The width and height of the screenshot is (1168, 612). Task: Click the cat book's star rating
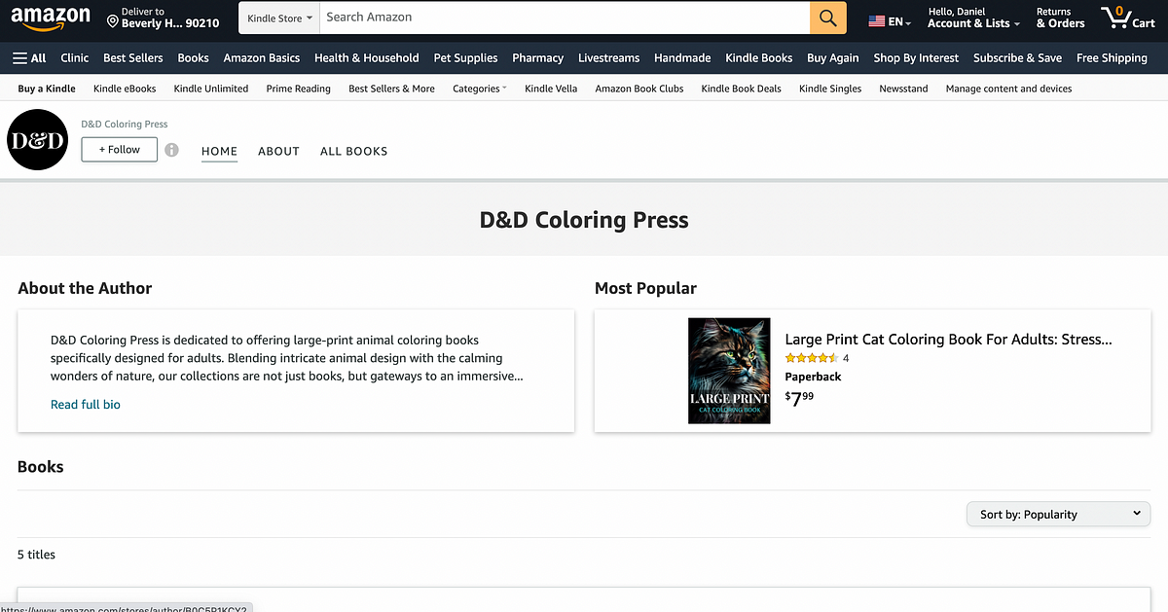(812, 358)
